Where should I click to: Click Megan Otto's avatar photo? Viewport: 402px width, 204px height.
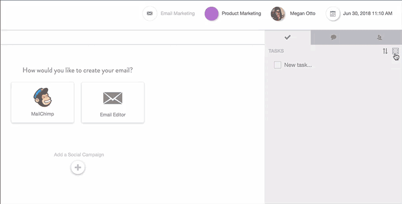pos(278,14)
